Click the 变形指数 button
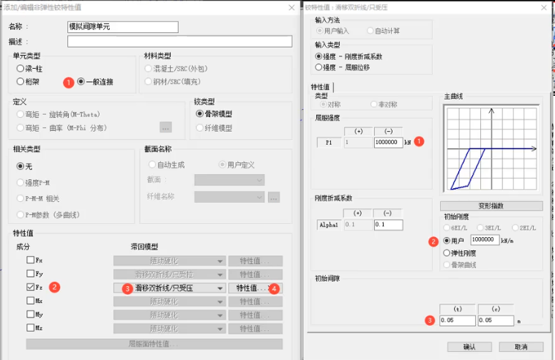Screen dimensions: 555x360 pyautogui.click(x=491, y=206)
